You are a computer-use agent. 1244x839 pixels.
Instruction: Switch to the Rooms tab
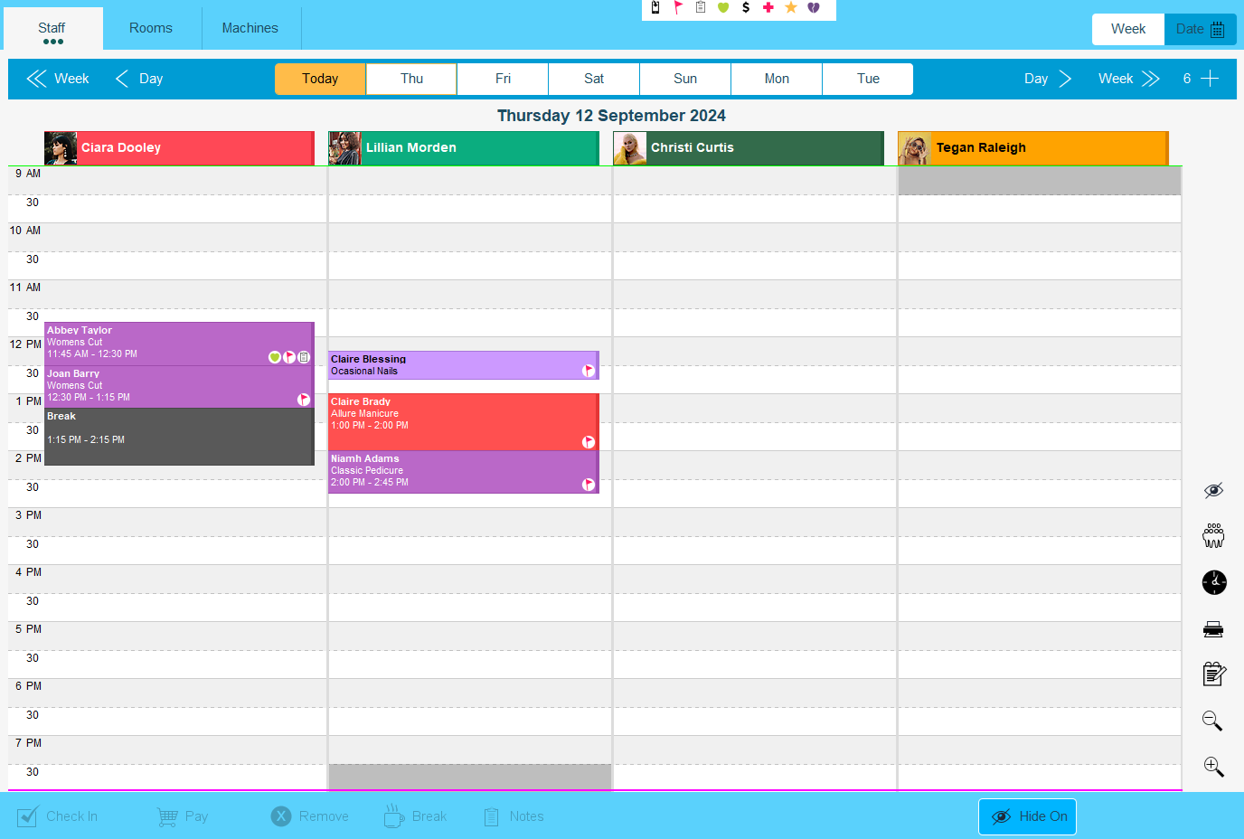[x=151, y=28]
